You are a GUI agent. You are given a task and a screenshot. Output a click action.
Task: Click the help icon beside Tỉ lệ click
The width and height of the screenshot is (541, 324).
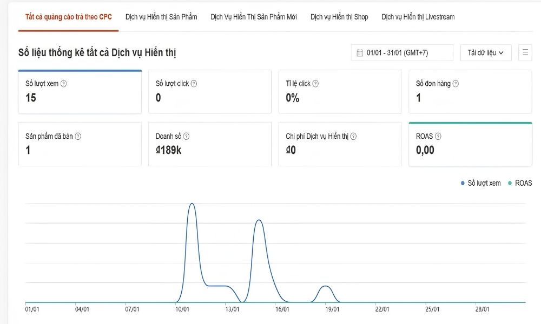(x=315, y=84)
